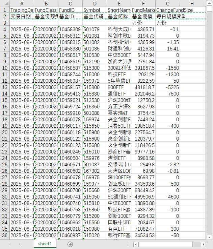Click the tab bar split handle dots

tap(128, 244)
